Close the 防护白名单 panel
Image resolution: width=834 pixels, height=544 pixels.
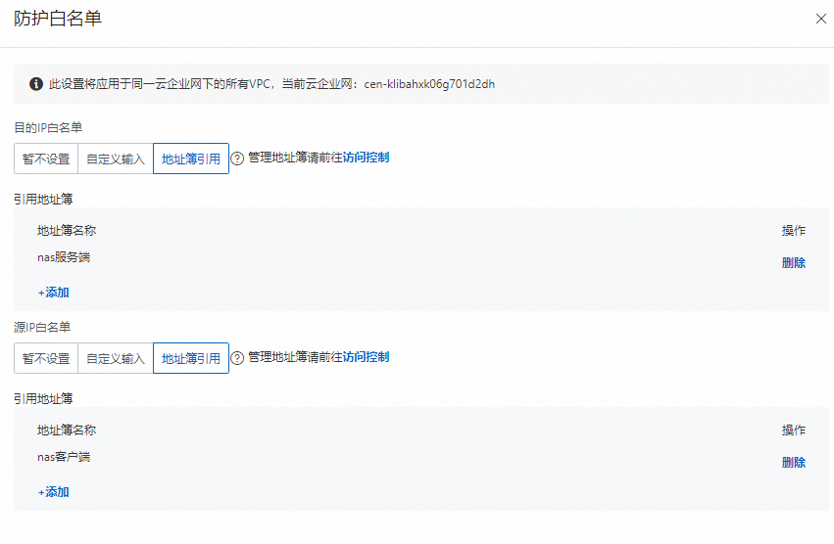[x=821, y=19]
